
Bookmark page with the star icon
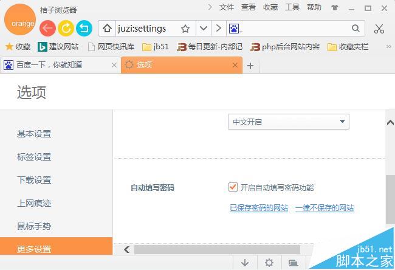pos(185,29)
